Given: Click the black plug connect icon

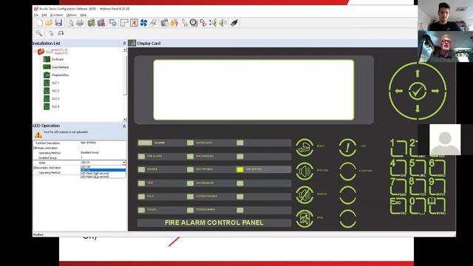Looking at the screenshot, I should pos(234,23).
